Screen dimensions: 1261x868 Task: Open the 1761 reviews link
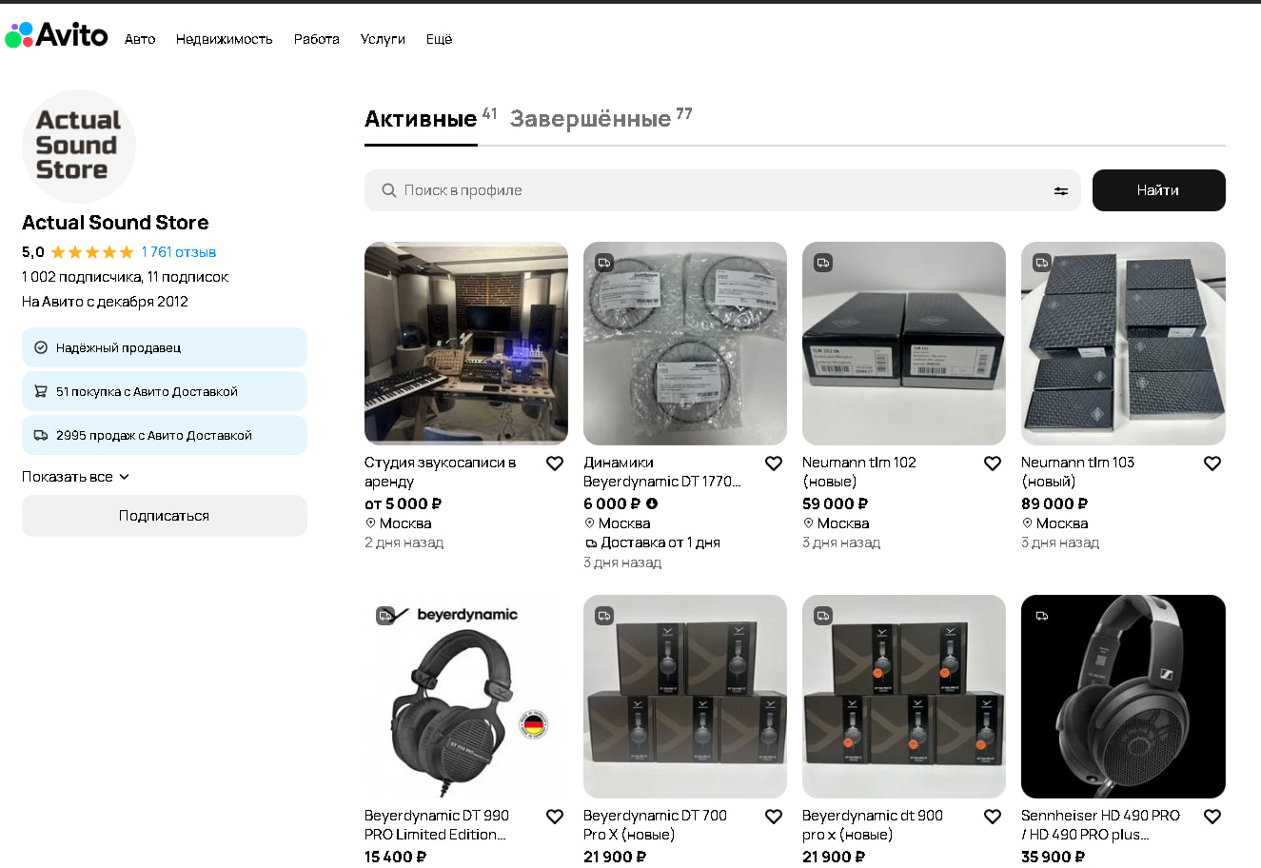coord(179,252)
